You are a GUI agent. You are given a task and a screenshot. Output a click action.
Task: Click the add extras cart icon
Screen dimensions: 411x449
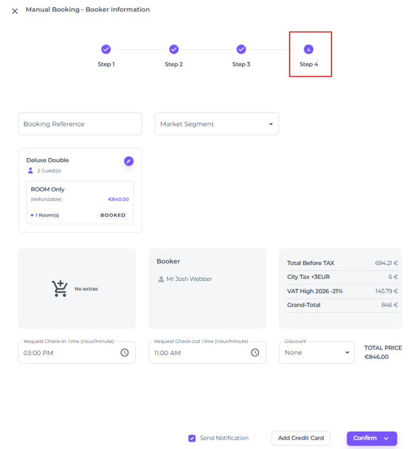tap(60, 288)
